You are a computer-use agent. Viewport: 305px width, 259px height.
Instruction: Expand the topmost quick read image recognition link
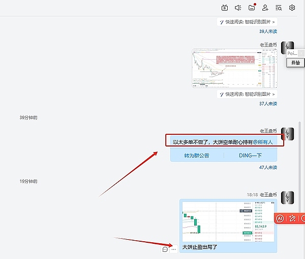coord(248,22)
